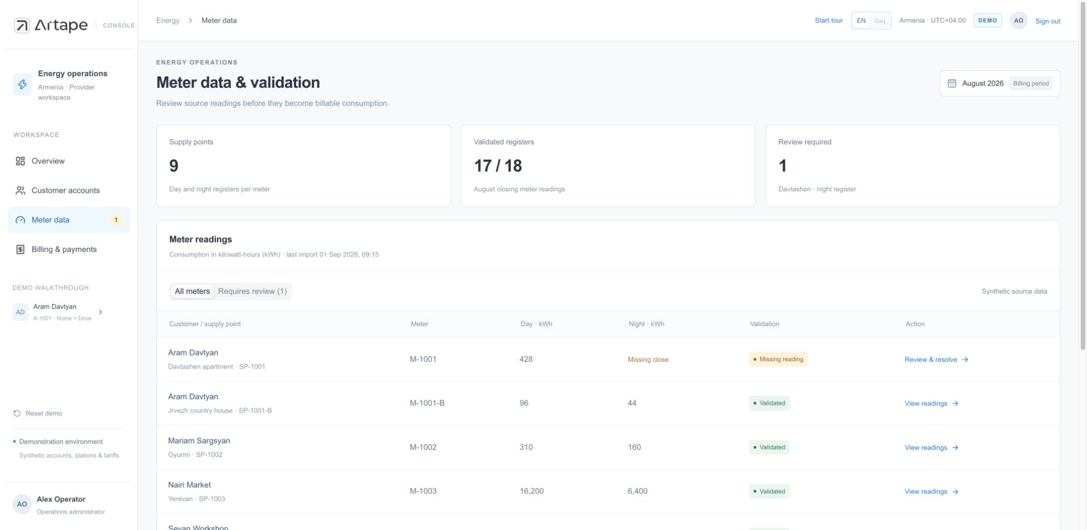
Task: Click the Reset demo circular arrow icon
Action: coord(17,413)
